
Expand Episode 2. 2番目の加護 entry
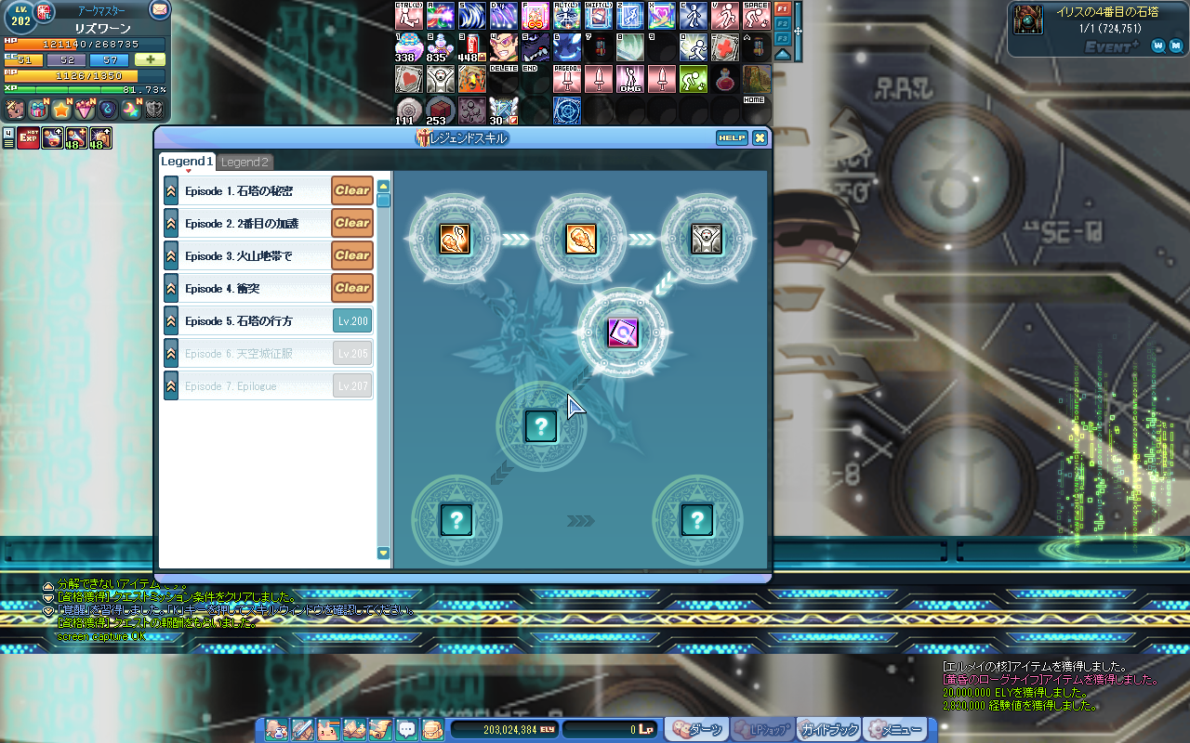(x=171, y=223)
